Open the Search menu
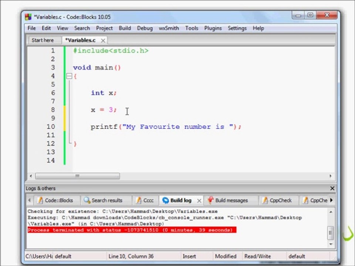Viewport: 355px width, 266px height. click(x=82, y=28)
